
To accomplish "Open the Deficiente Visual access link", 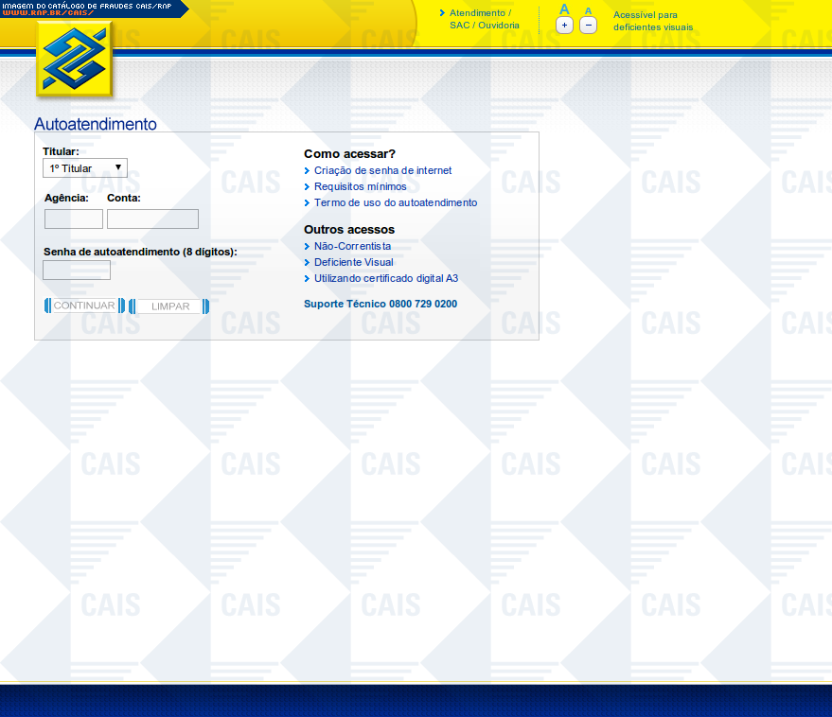I will (x=353, y=263).
